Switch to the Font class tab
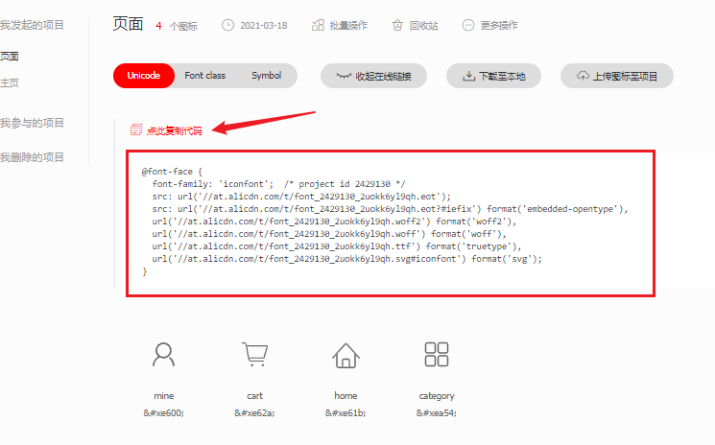Screen dimensions: 715x445 204,76
